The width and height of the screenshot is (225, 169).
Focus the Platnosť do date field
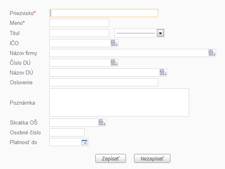coord(65,142)
